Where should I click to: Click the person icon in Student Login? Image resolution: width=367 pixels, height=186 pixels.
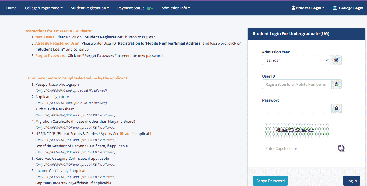293,8
